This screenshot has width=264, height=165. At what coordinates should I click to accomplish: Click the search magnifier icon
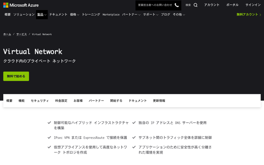tap(195, 5)
